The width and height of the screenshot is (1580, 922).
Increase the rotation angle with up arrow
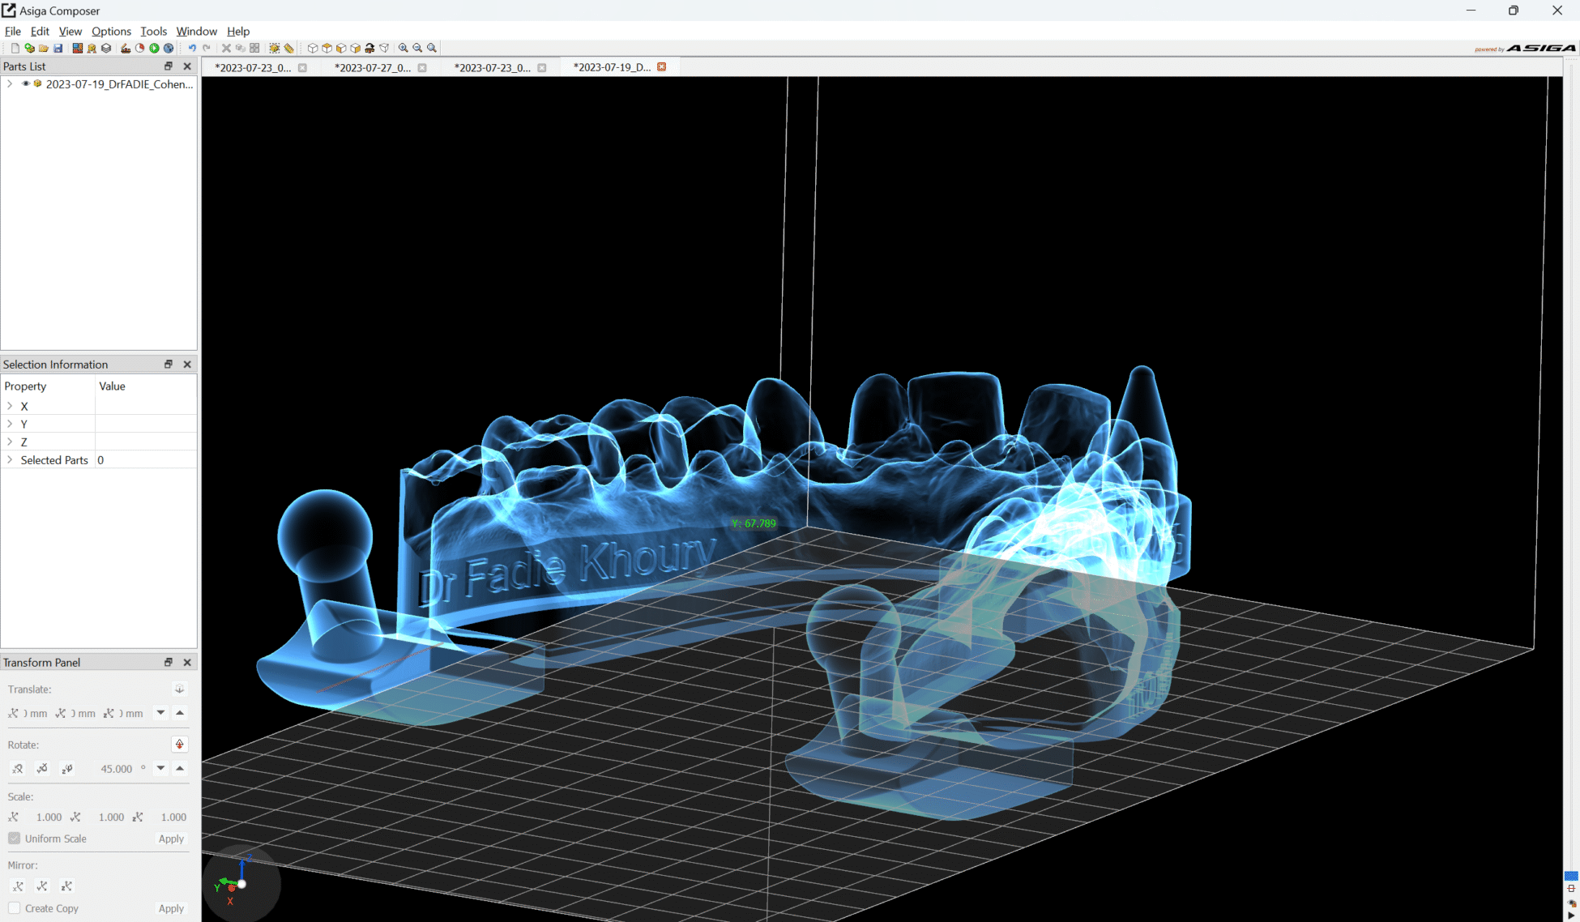pos(180,767)
